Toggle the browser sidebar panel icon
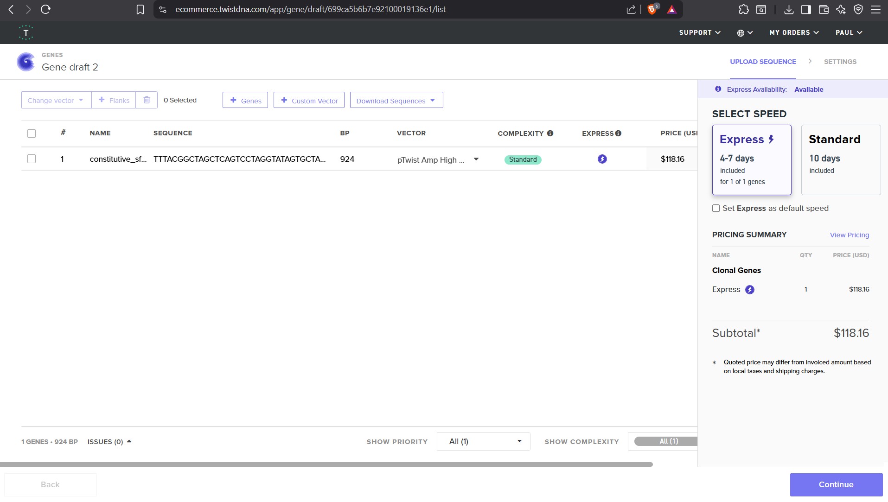Image resolution: width=888 pixels, height=502 pixels. pos(806,9)
